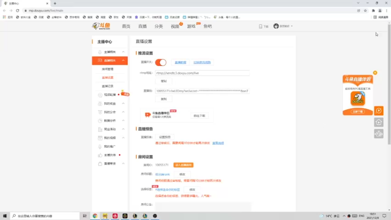
Task: Copy the stream key
Action: 164,99
